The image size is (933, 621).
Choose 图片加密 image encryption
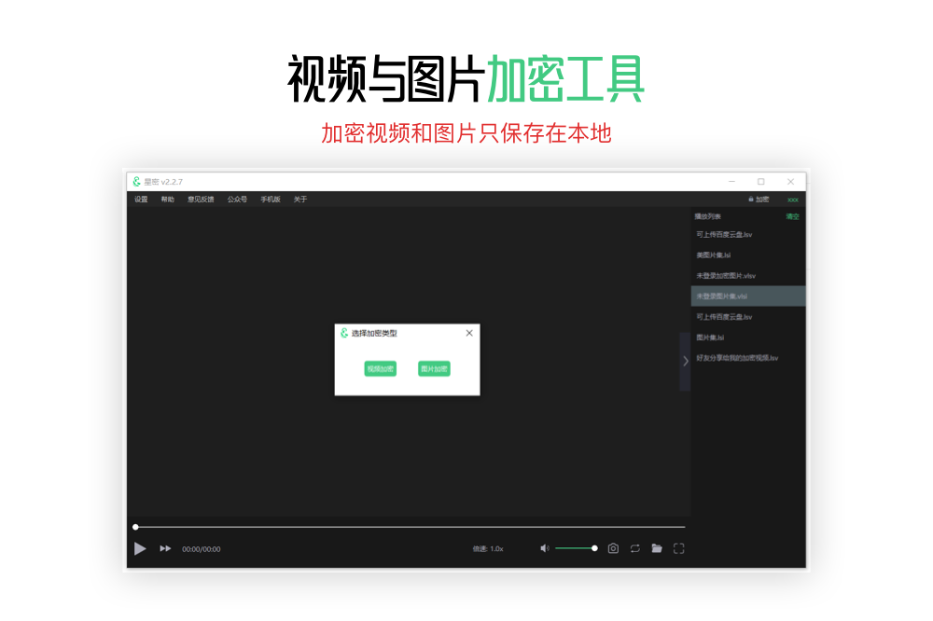[435, 369]
